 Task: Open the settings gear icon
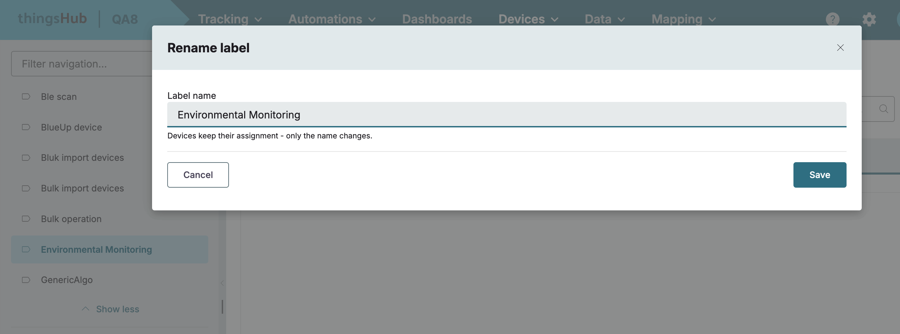[x=869, y=19]
